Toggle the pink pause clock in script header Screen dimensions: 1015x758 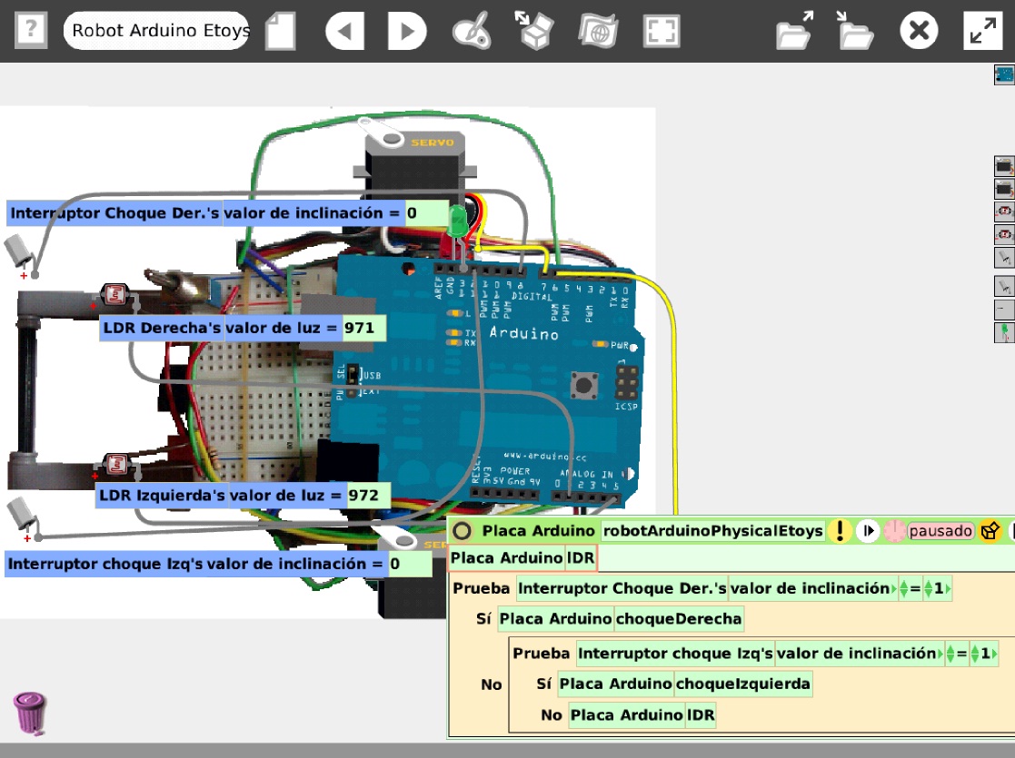click(895, 531)
